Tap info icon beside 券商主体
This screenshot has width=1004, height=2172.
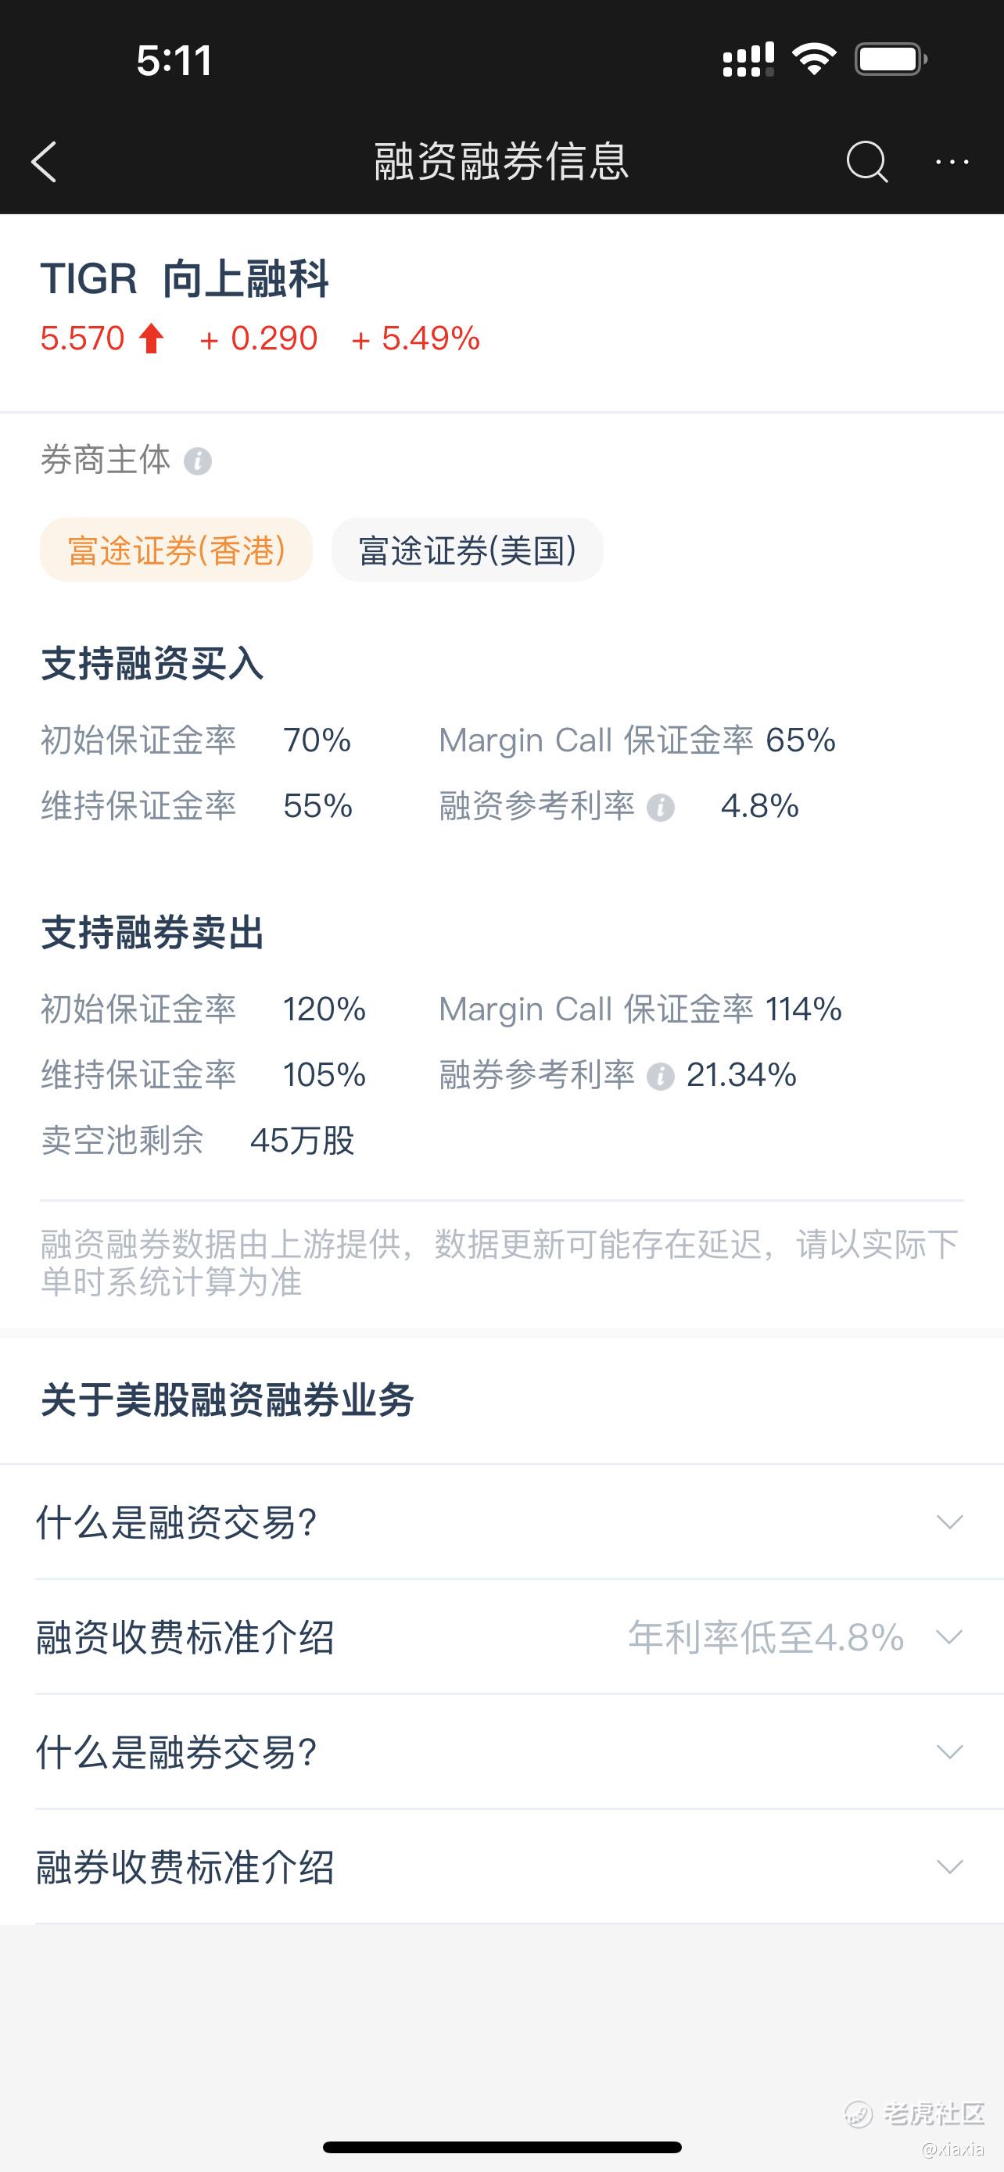[197, 461]
